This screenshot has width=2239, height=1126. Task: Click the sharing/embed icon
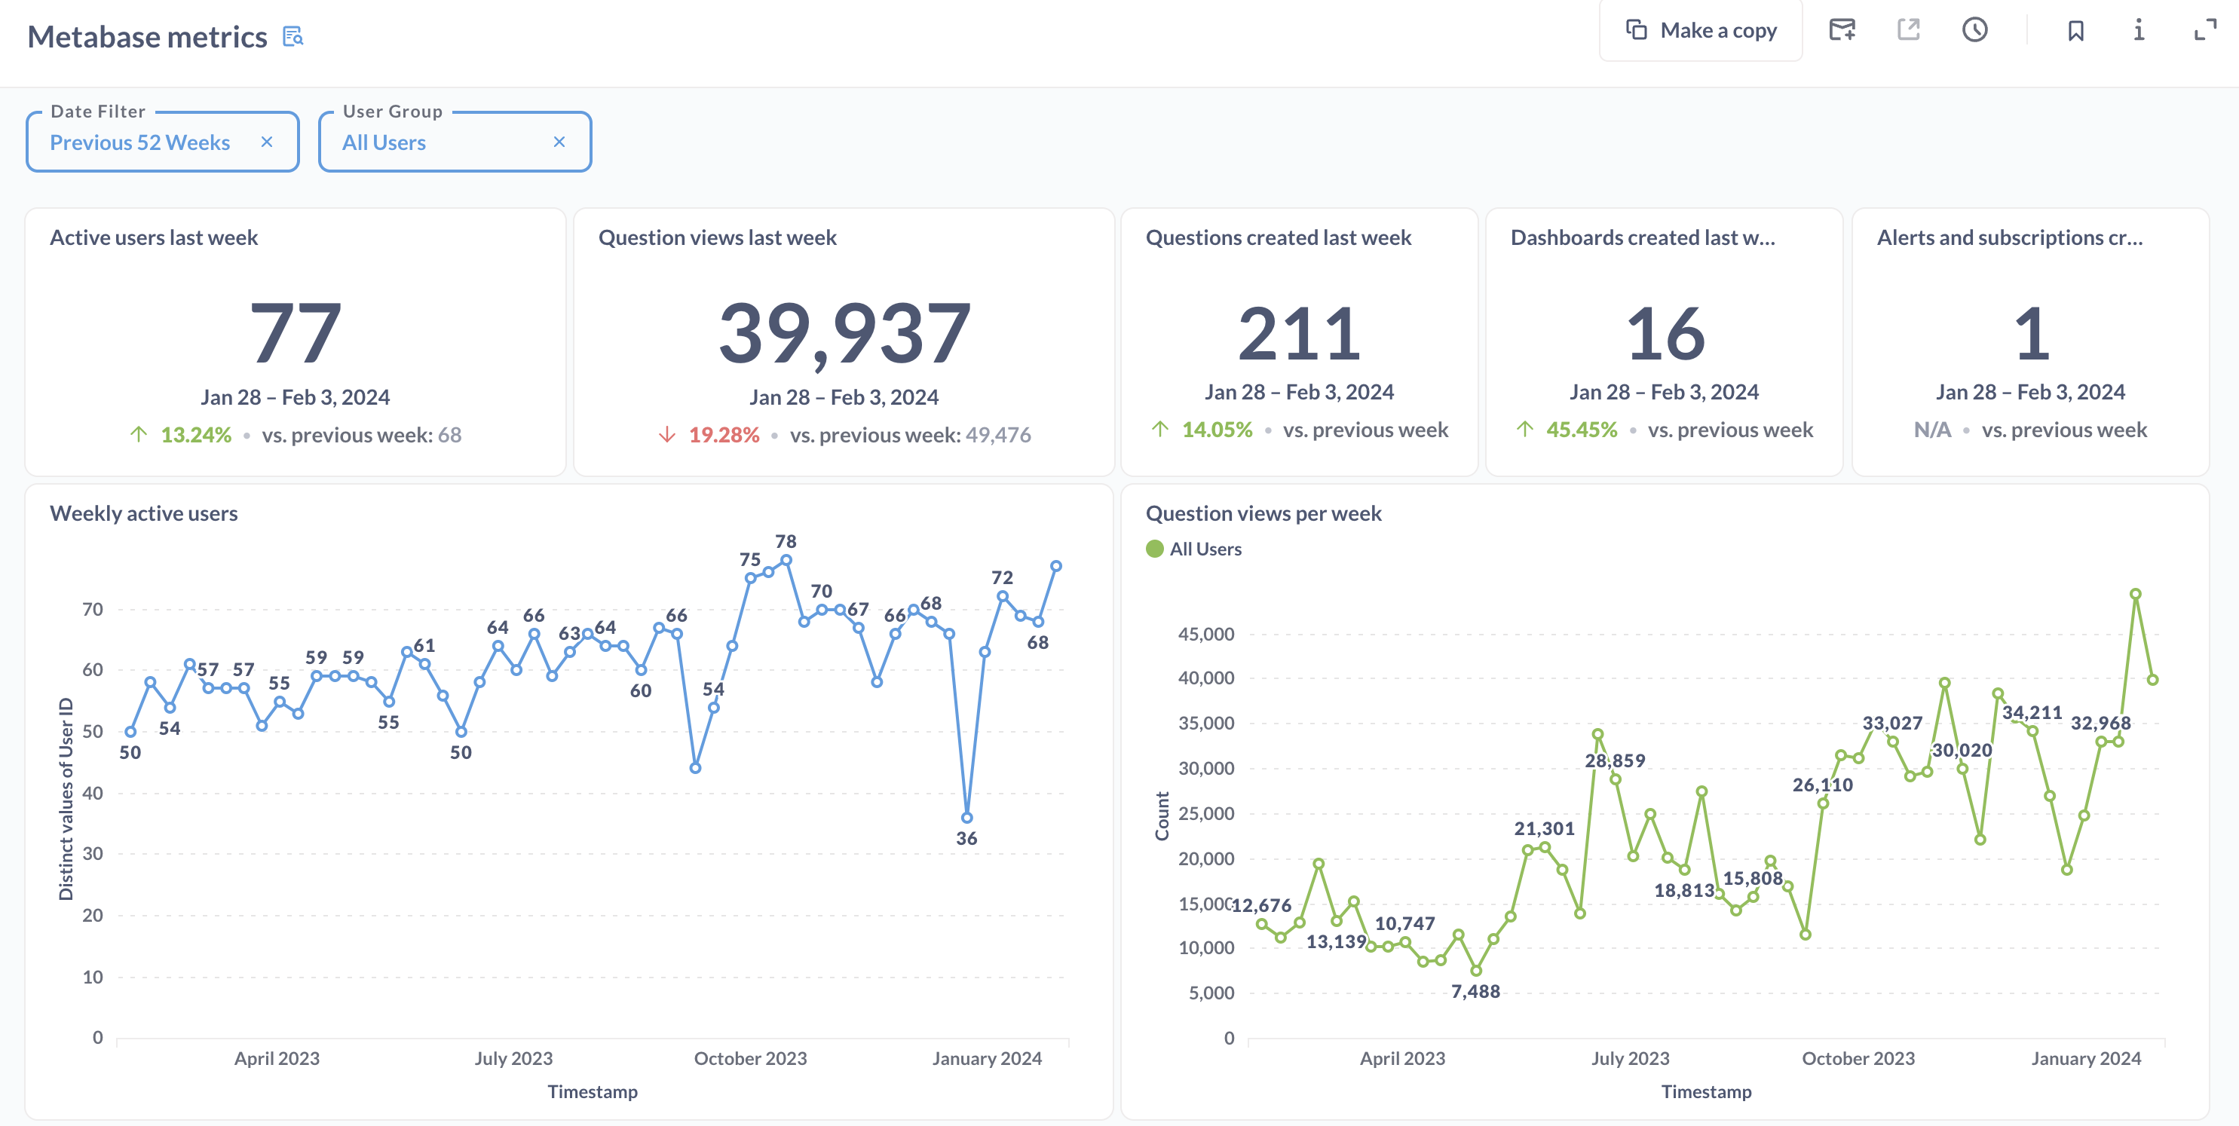coord(1909,30)
